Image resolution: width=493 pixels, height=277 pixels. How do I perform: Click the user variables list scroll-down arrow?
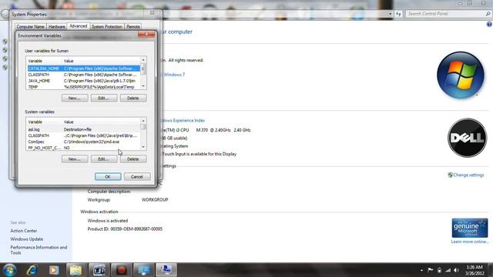click(143, 86)
